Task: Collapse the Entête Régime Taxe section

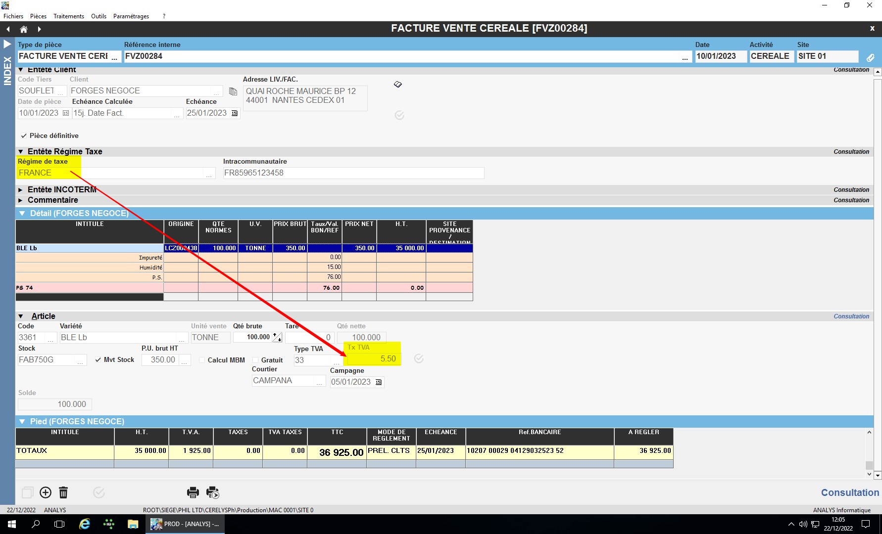Action: tap(21, 152)
